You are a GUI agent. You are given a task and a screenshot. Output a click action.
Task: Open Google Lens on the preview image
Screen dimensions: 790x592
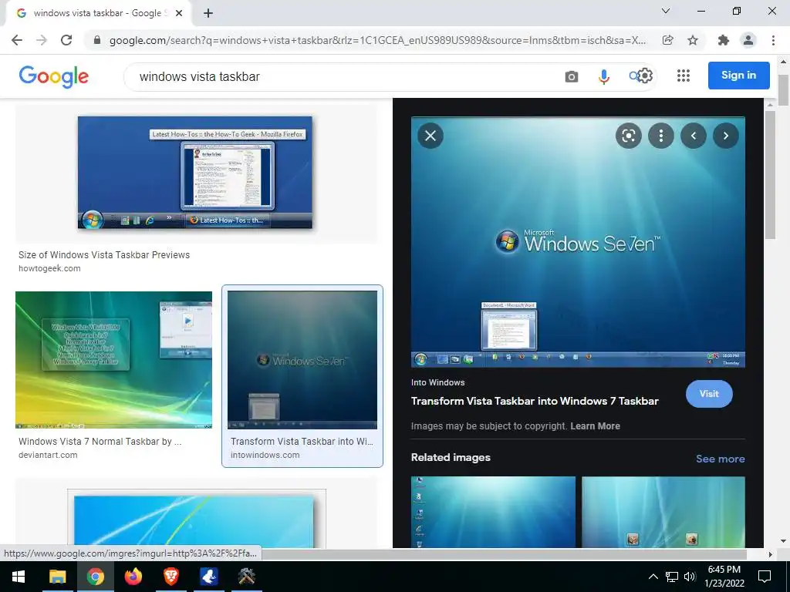coord(628,136)
